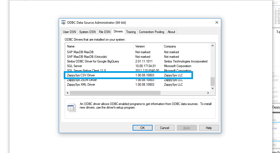Click the Cancel button
The image size is (280, 153).
[165, 128]
